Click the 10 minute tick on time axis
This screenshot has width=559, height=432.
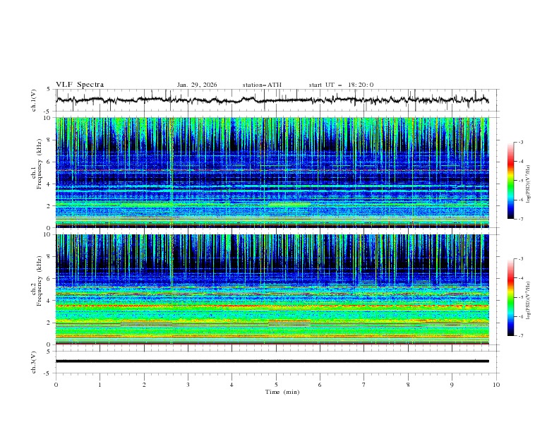[496, 384]
